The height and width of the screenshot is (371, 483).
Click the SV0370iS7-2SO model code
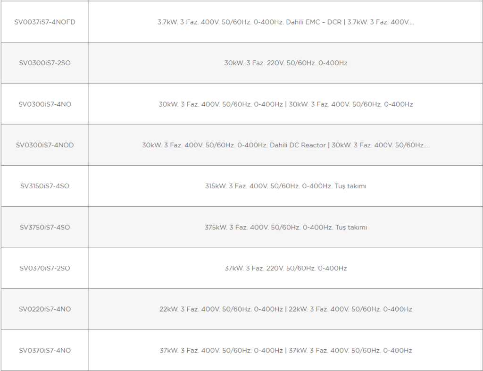click(45, 268)
